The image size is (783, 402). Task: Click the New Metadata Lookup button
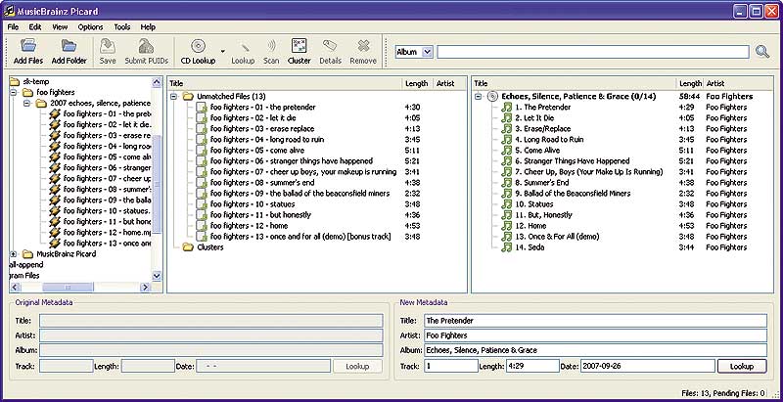pyautogui.click(x=742, y=366)
